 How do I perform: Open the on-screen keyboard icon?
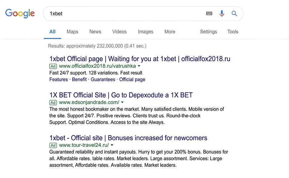pyautogui.click(x=209, y=14)
